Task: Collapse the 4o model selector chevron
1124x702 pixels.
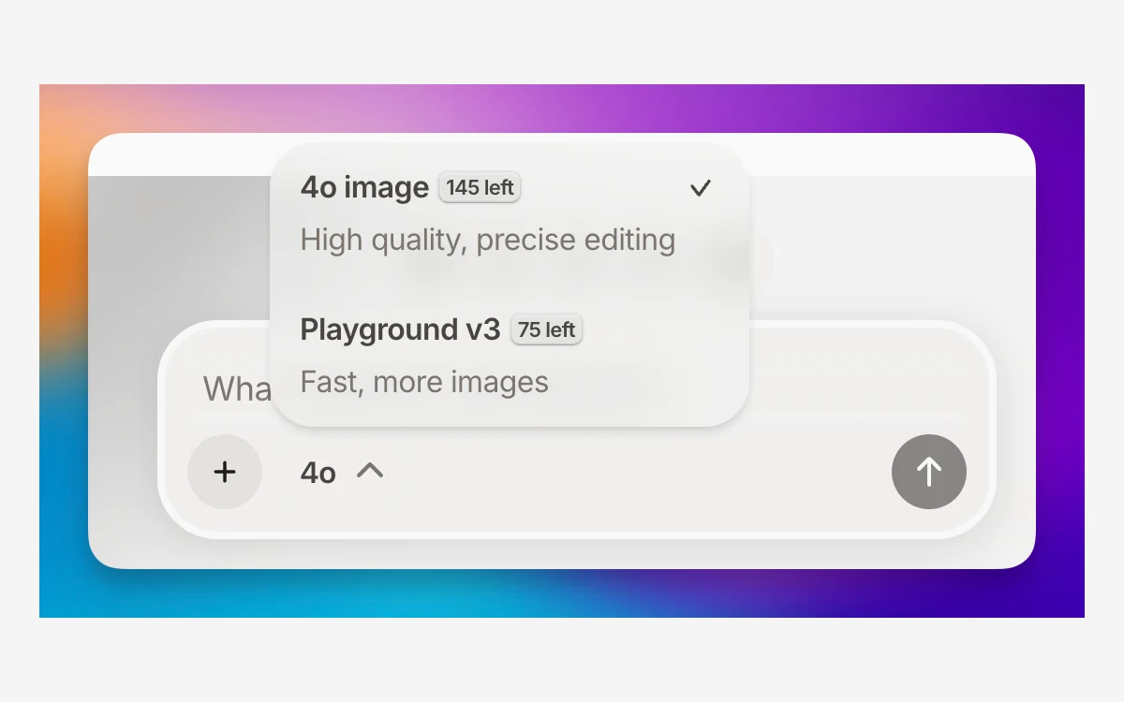Action: (x=371, y=471)
